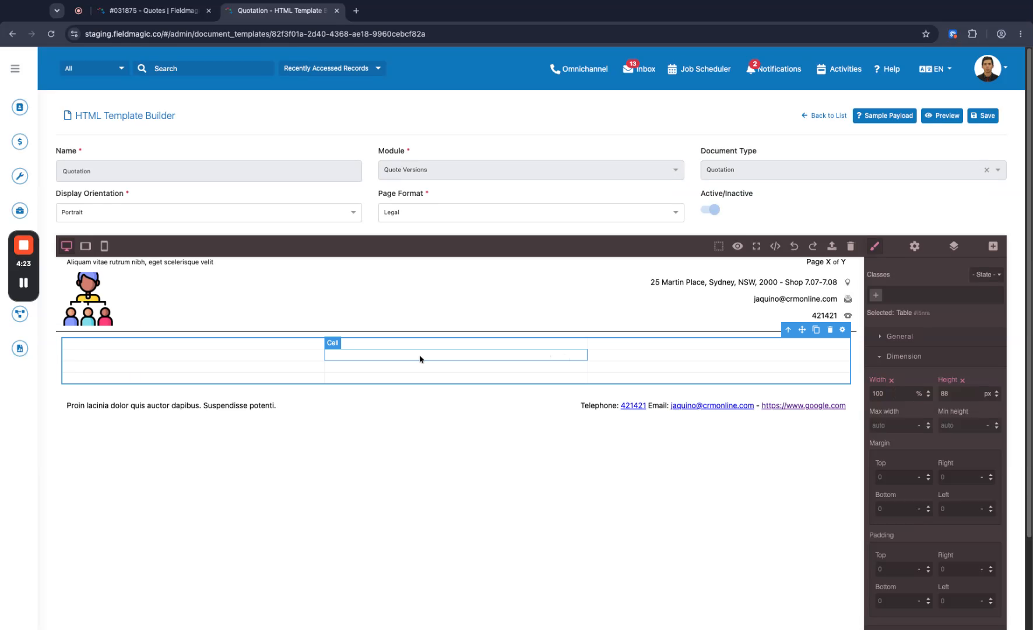Stop the screen recording
The image size is (1033, 630).
23,245
